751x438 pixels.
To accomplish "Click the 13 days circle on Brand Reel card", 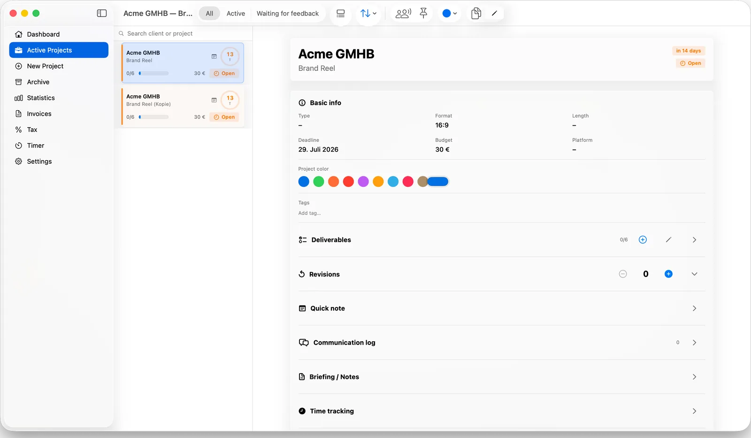I will (x=230, y=56).
